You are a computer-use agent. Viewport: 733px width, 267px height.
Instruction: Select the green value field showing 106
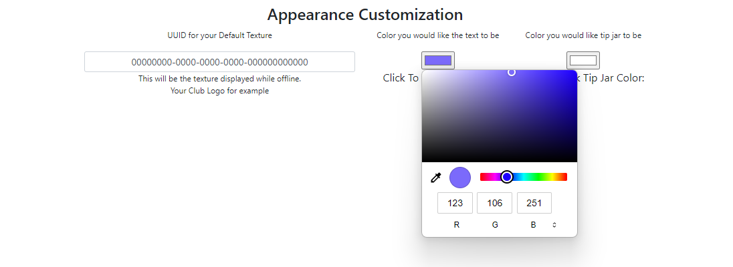point(495,203)
